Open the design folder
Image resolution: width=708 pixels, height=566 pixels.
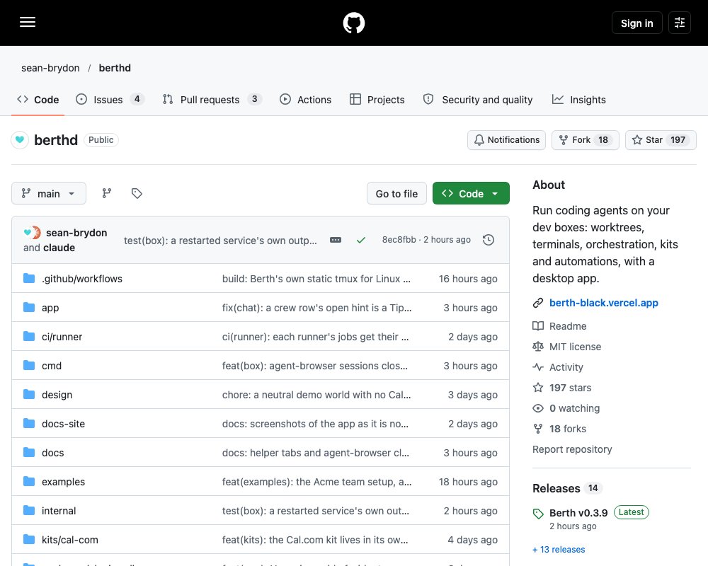click(57, 395)
